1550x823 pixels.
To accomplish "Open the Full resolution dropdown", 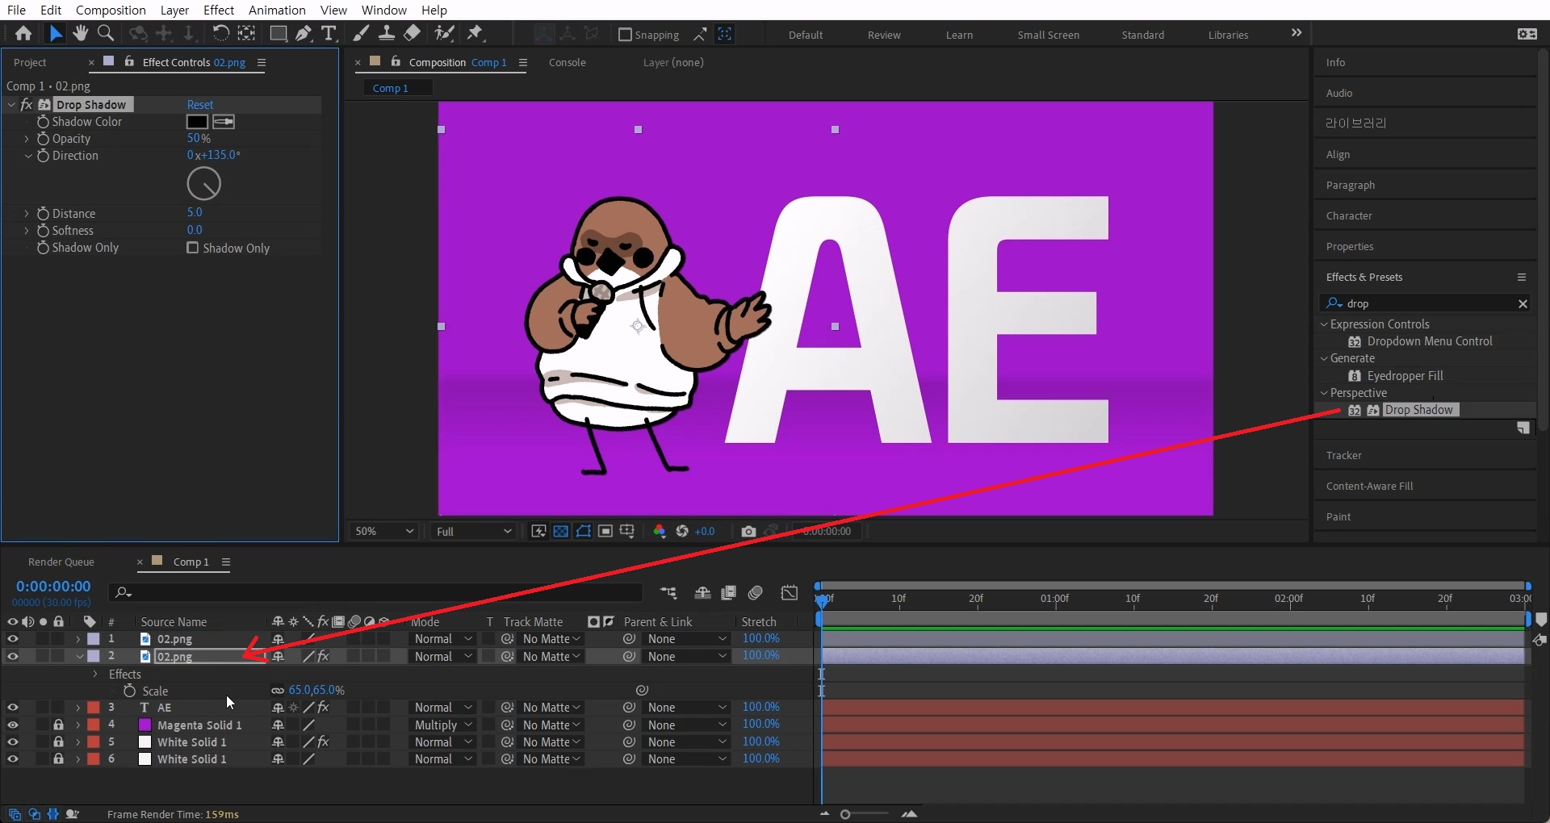I will pyautogui.click(x=473, y=531).
